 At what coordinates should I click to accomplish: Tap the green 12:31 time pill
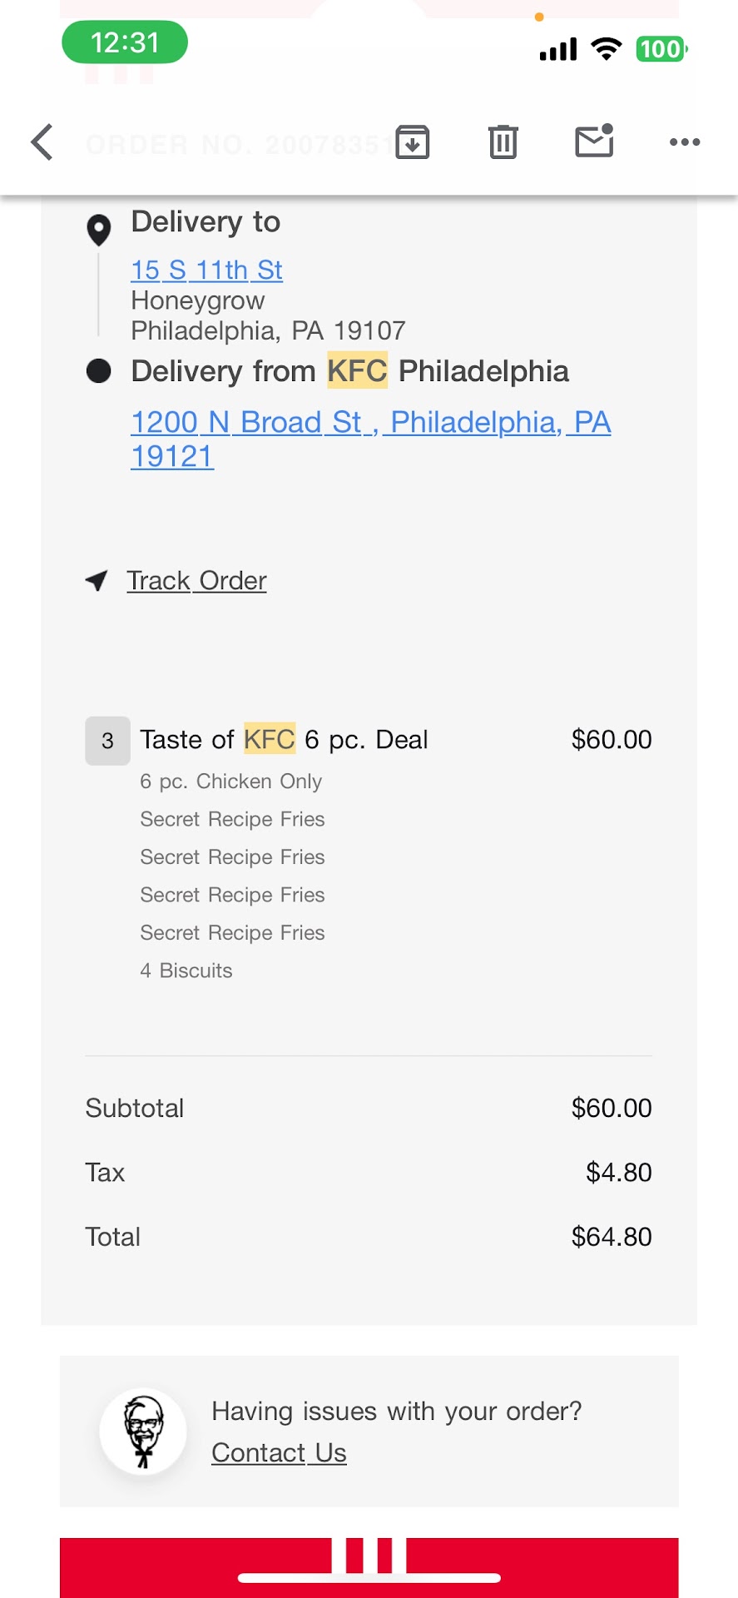tap(125, 42)
